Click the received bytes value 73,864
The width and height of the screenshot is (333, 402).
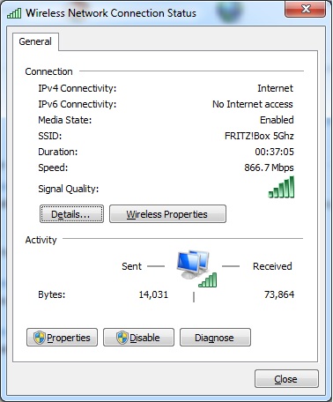[279, 294]
